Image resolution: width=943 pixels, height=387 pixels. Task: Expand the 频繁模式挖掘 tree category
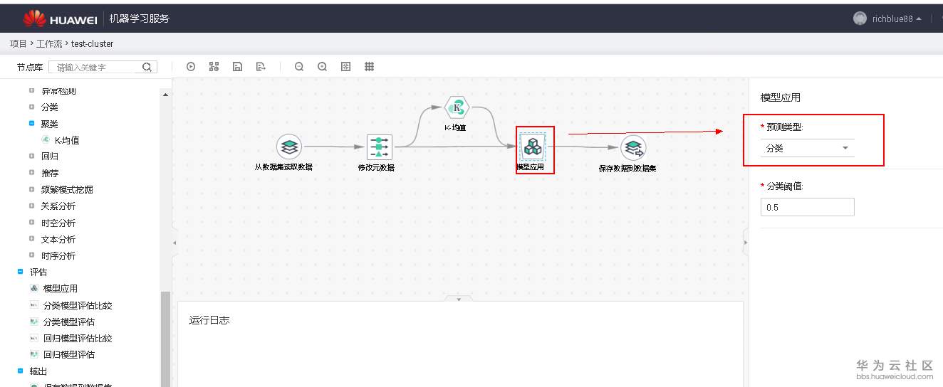point(31,189)
